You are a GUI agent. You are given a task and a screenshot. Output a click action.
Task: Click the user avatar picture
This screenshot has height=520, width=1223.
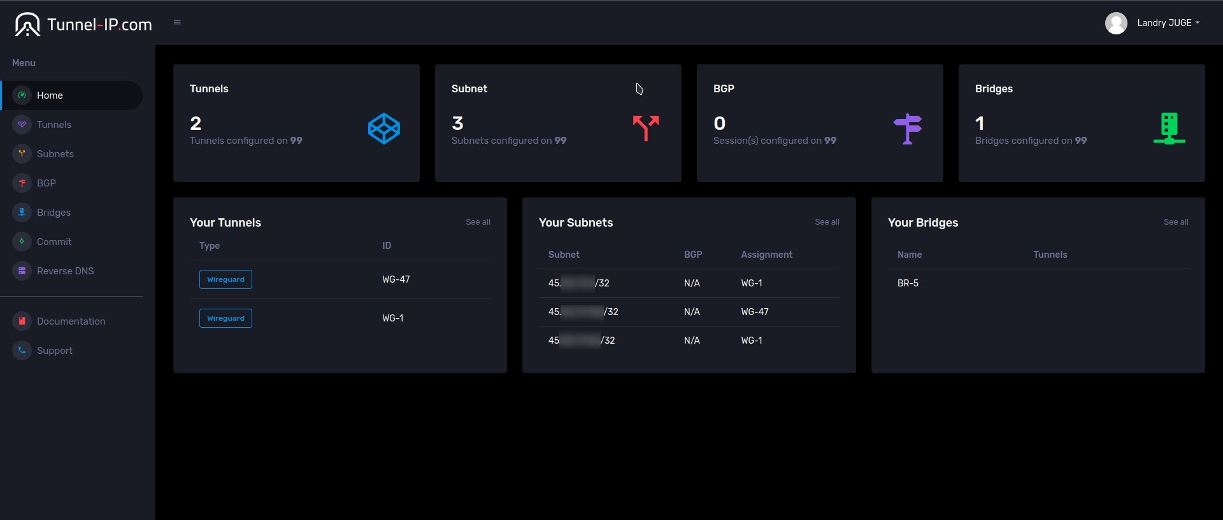1115,24
